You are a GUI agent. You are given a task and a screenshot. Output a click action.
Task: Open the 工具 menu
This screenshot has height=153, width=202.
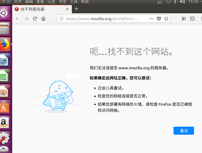click(73, 2)
